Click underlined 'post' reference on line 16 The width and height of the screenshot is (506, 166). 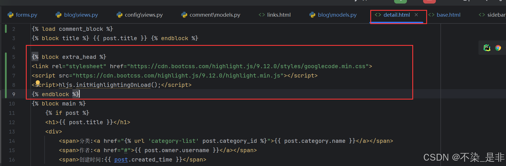coord(121,160)
